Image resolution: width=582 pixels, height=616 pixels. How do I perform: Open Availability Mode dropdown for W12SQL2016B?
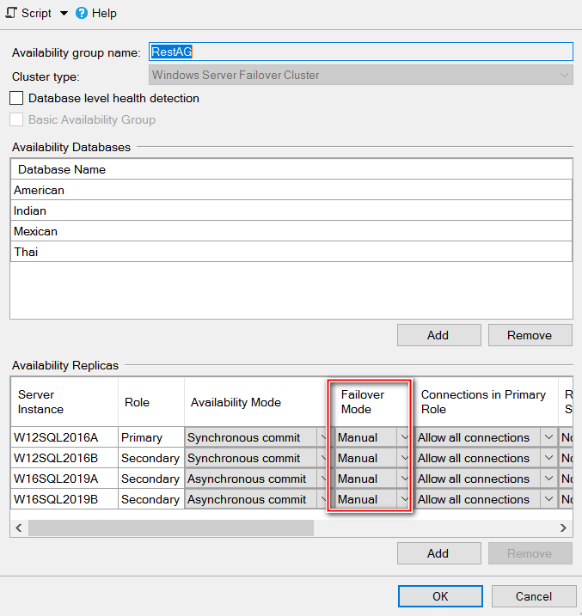(x=323, y=458)
